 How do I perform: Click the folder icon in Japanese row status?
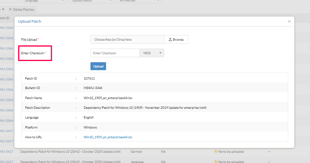[x=216, y=162]
